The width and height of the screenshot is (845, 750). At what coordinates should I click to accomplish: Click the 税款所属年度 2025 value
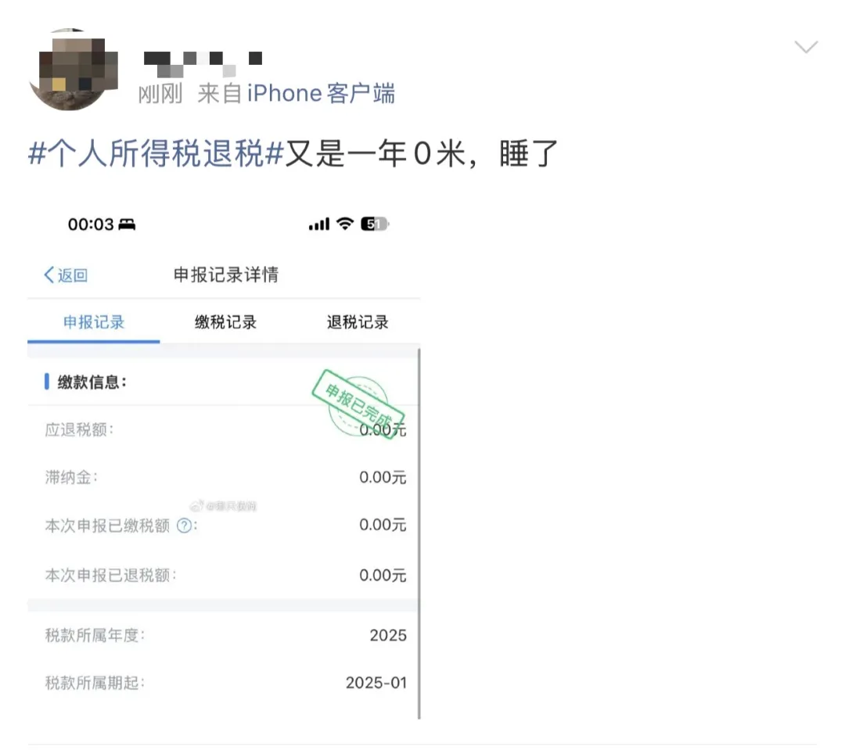pos(388,635)
